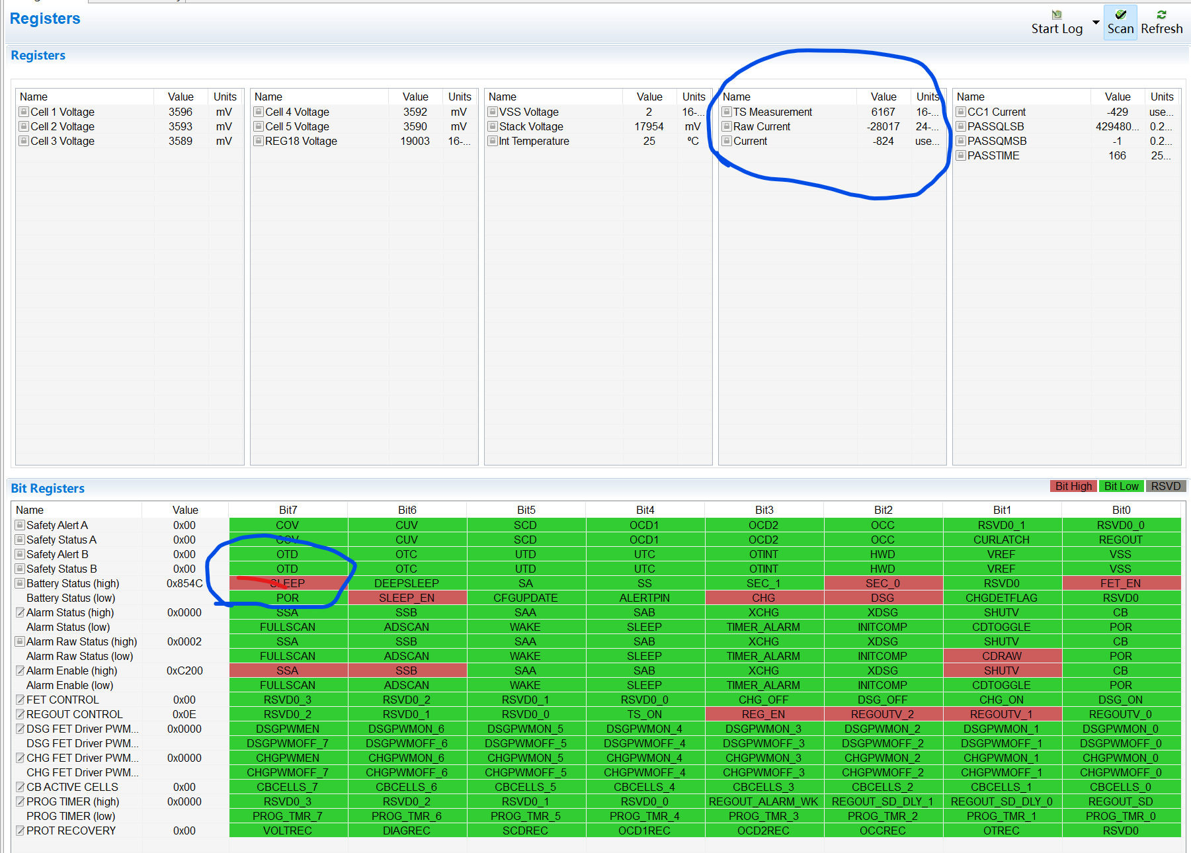
Task: Toggle the VOLTREC bit in PROT RECOVERY
Action: point(288,831)
